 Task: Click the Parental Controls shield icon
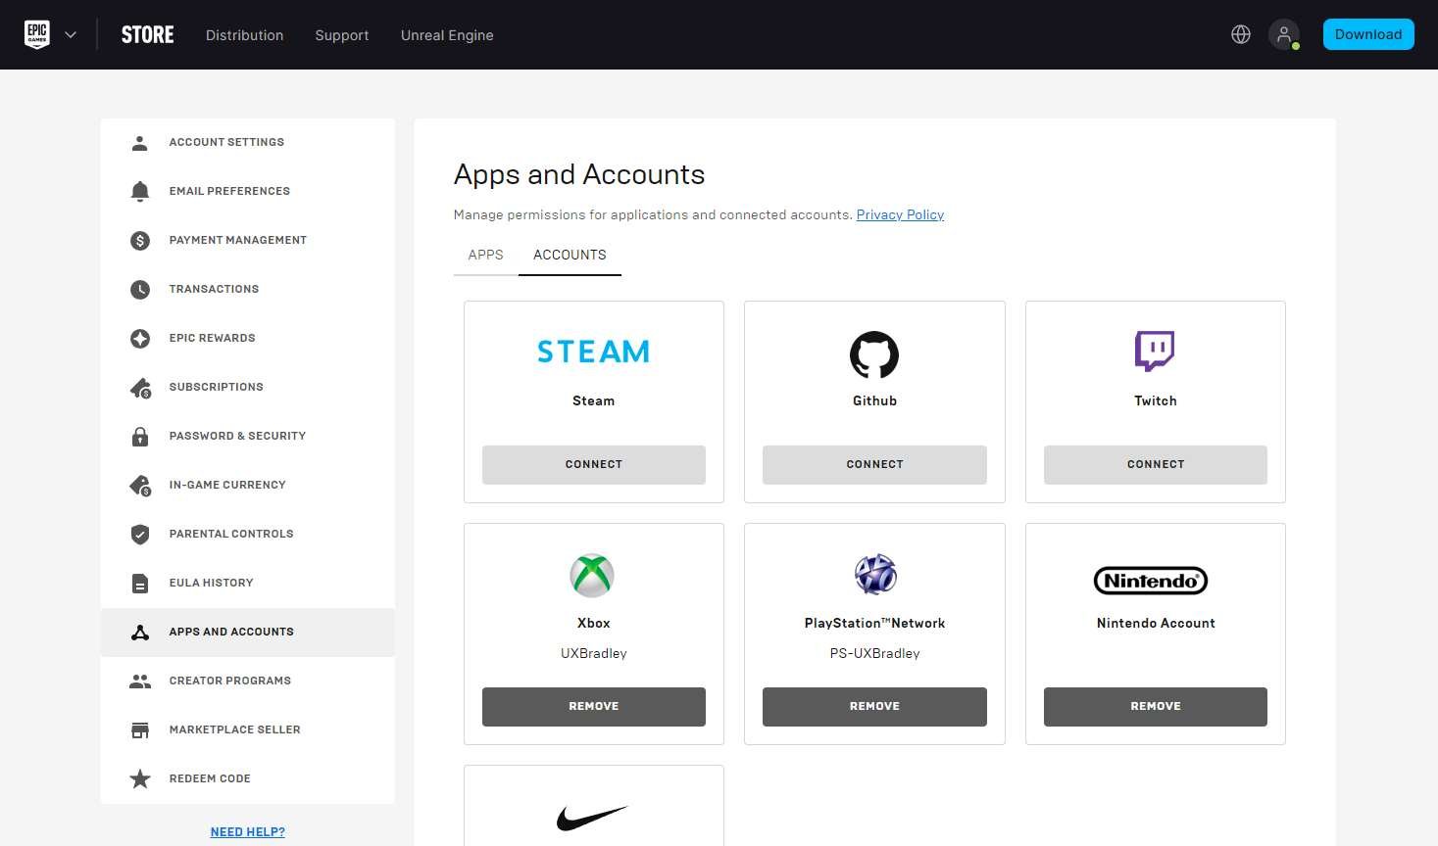click(140, 535)
